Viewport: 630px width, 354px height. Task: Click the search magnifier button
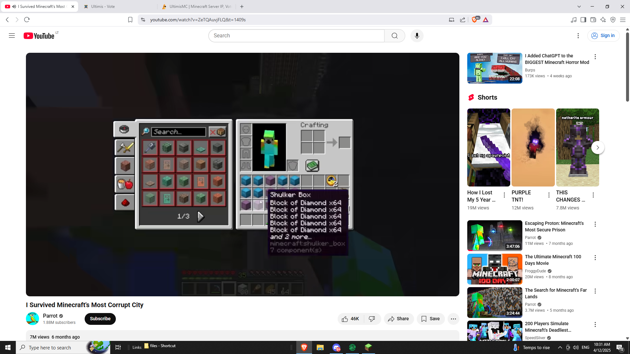(394, 36)
